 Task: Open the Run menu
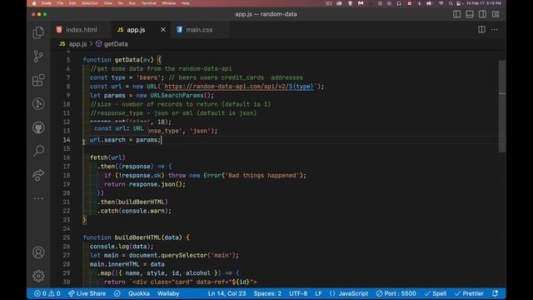(x=132, y=3)
